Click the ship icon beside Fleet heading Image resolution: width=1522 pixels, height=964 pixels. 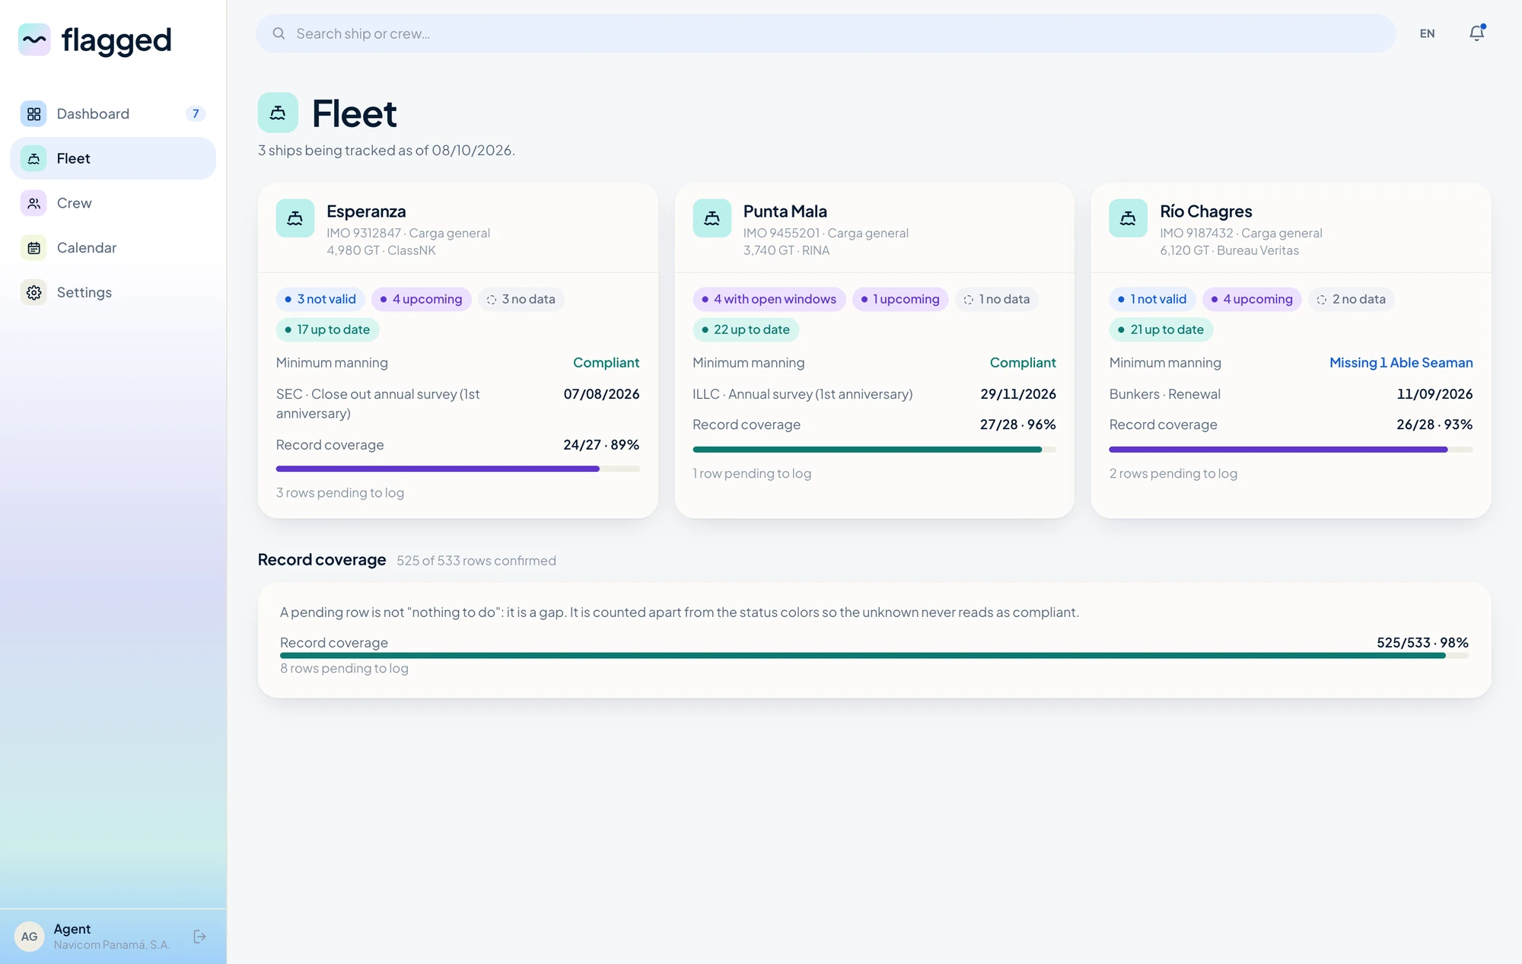point(278,113)
